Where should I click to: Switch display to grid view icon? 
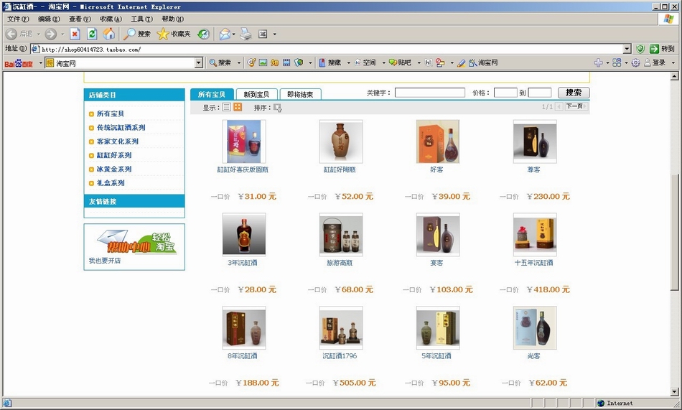tap(238, 107)
